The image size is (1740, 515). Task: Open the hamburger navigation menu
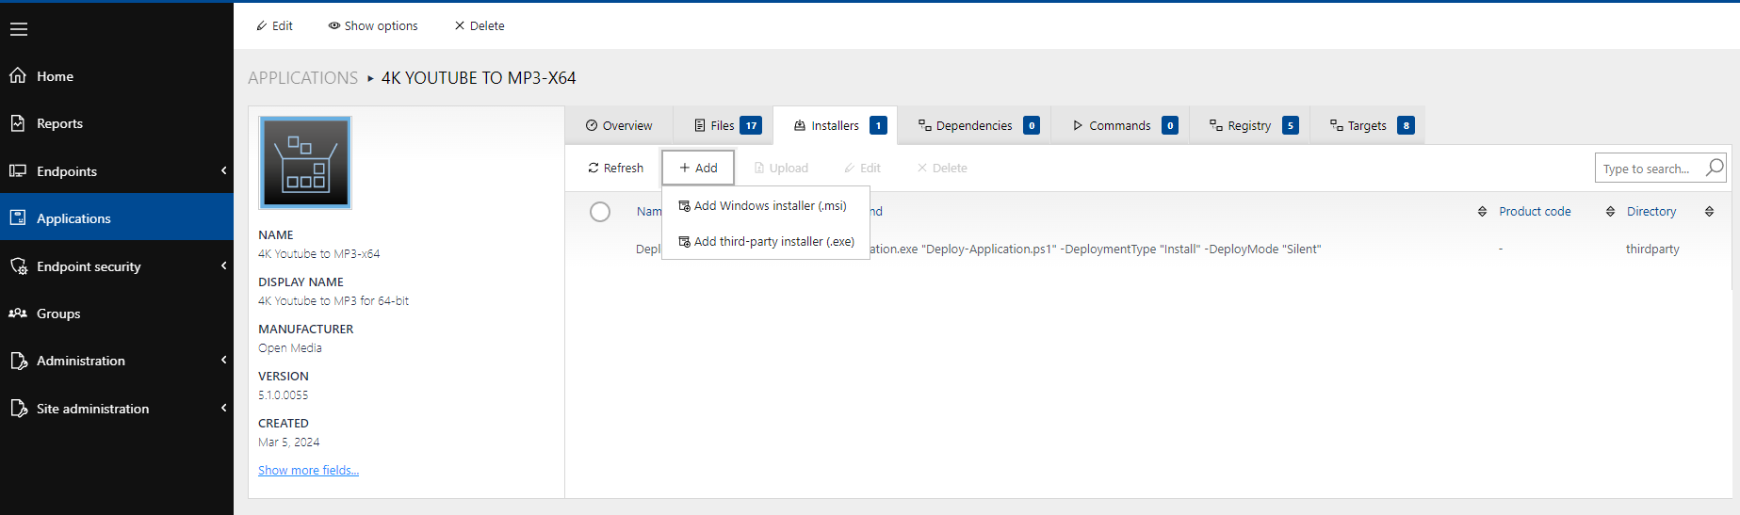[19, 29]
